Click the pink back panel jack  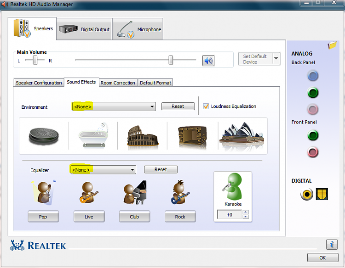[313, 109]
